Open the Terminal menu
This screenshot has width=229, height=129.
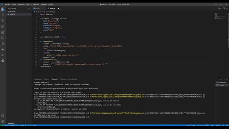[44, 5]
